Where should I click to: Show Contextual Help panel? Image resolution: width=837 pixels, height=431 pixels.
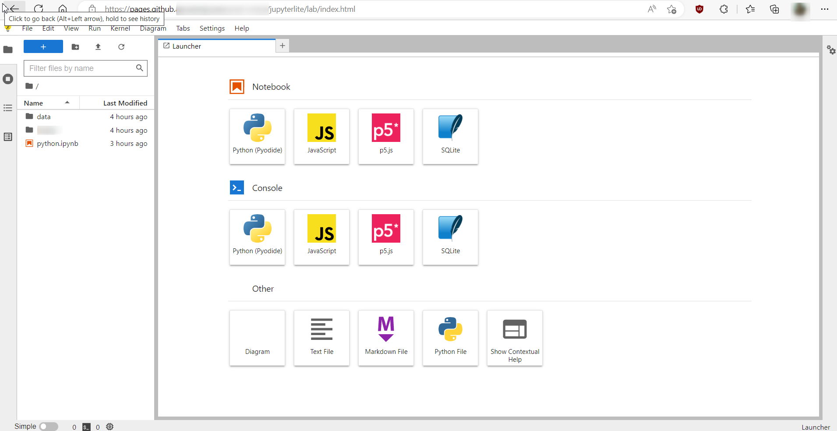[x=515, y=338]
